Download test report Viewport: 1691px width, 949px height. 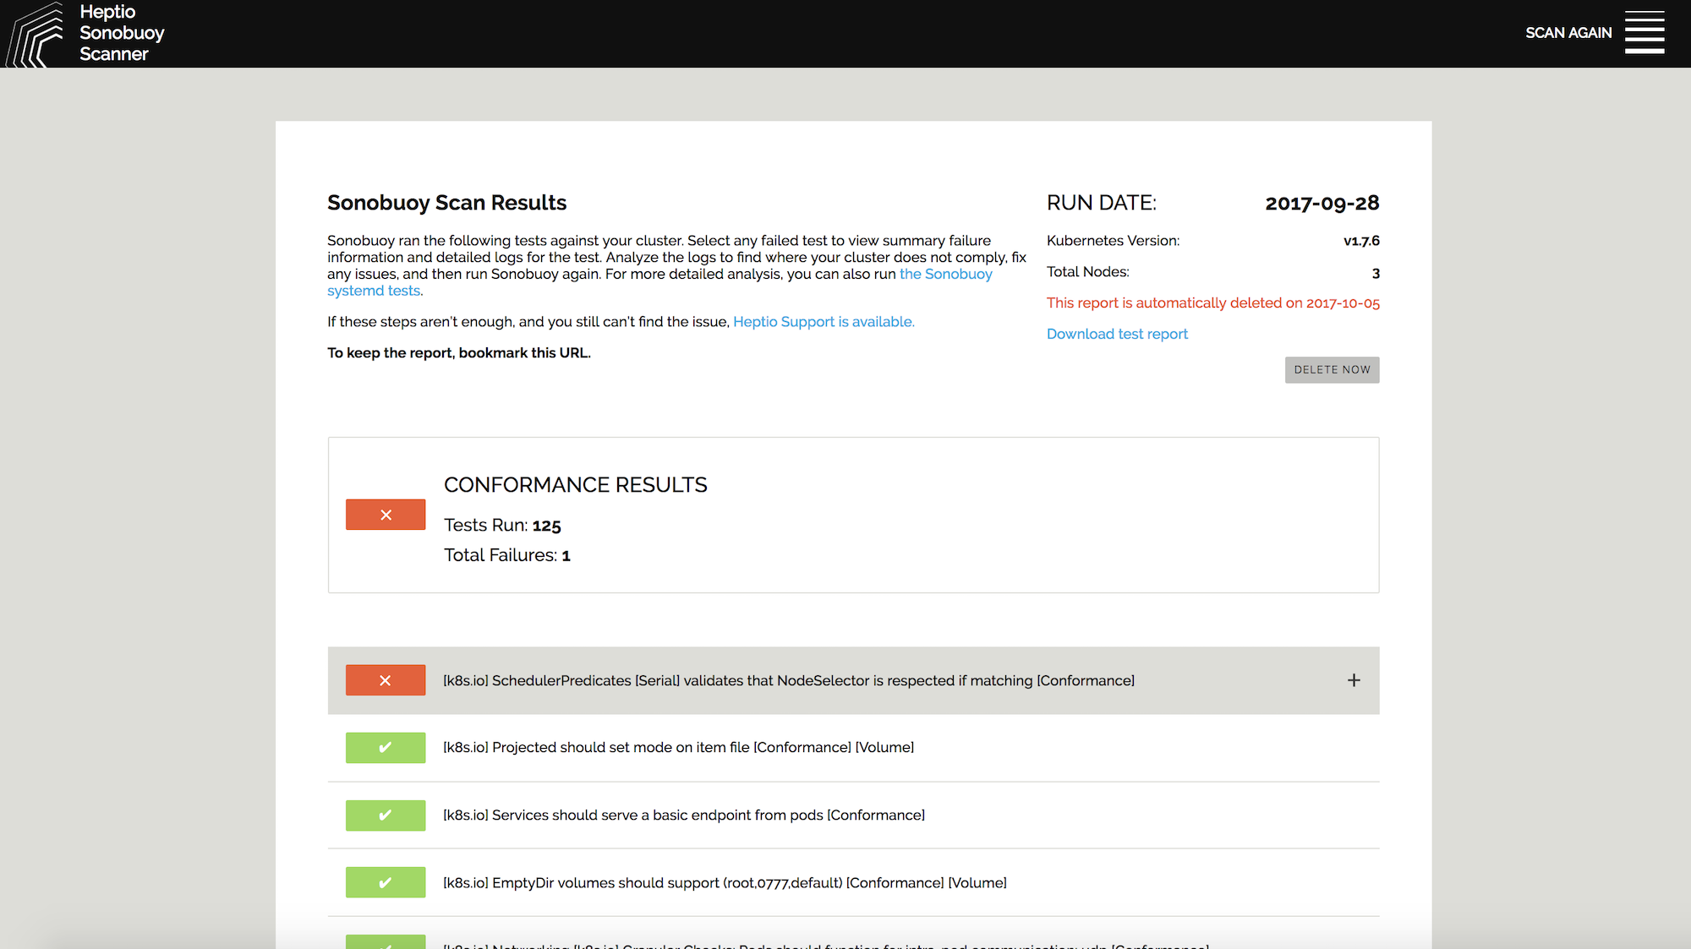pos(1116,334)
